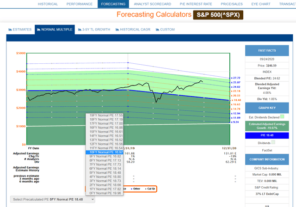Screen dimensions: 296x207
Task: Go to the P/E Interest Rate tab
Action: pyautogui.click(x=196, y=4)
